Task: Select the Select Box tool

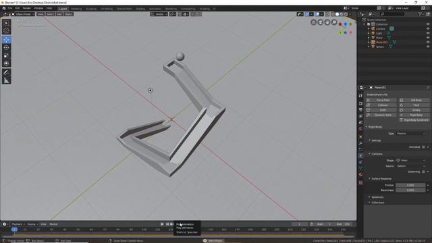Action: [6, 23]
